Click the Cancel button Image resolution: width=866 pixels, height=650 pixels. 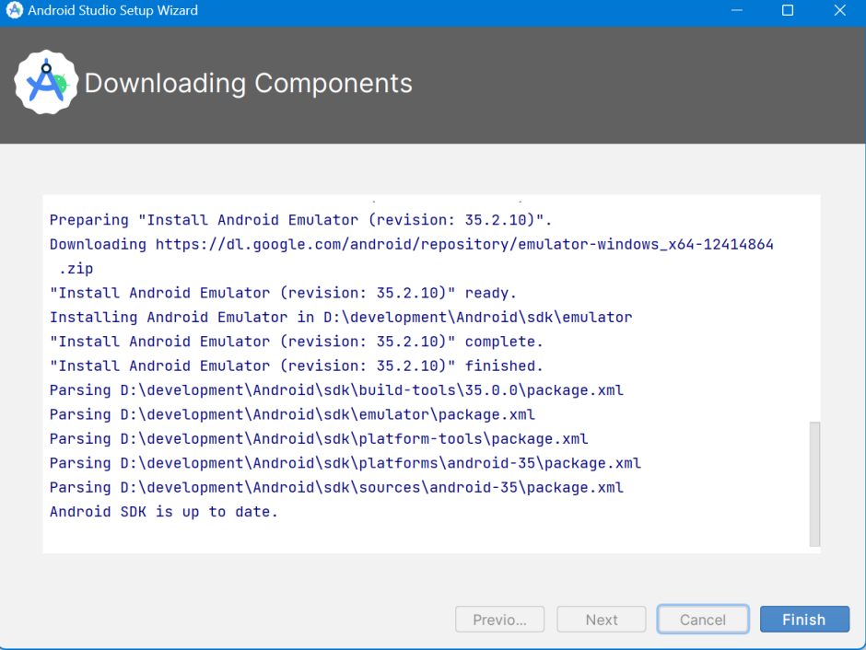(x=703, y=619)
